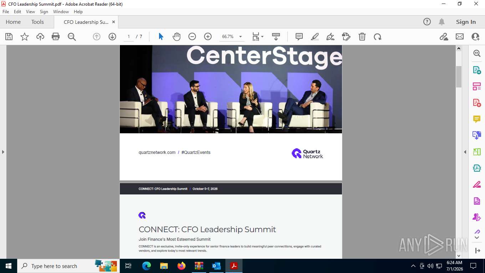
Task: Rotate the page with the rotate icon
Action: click(x=378, y=37)
